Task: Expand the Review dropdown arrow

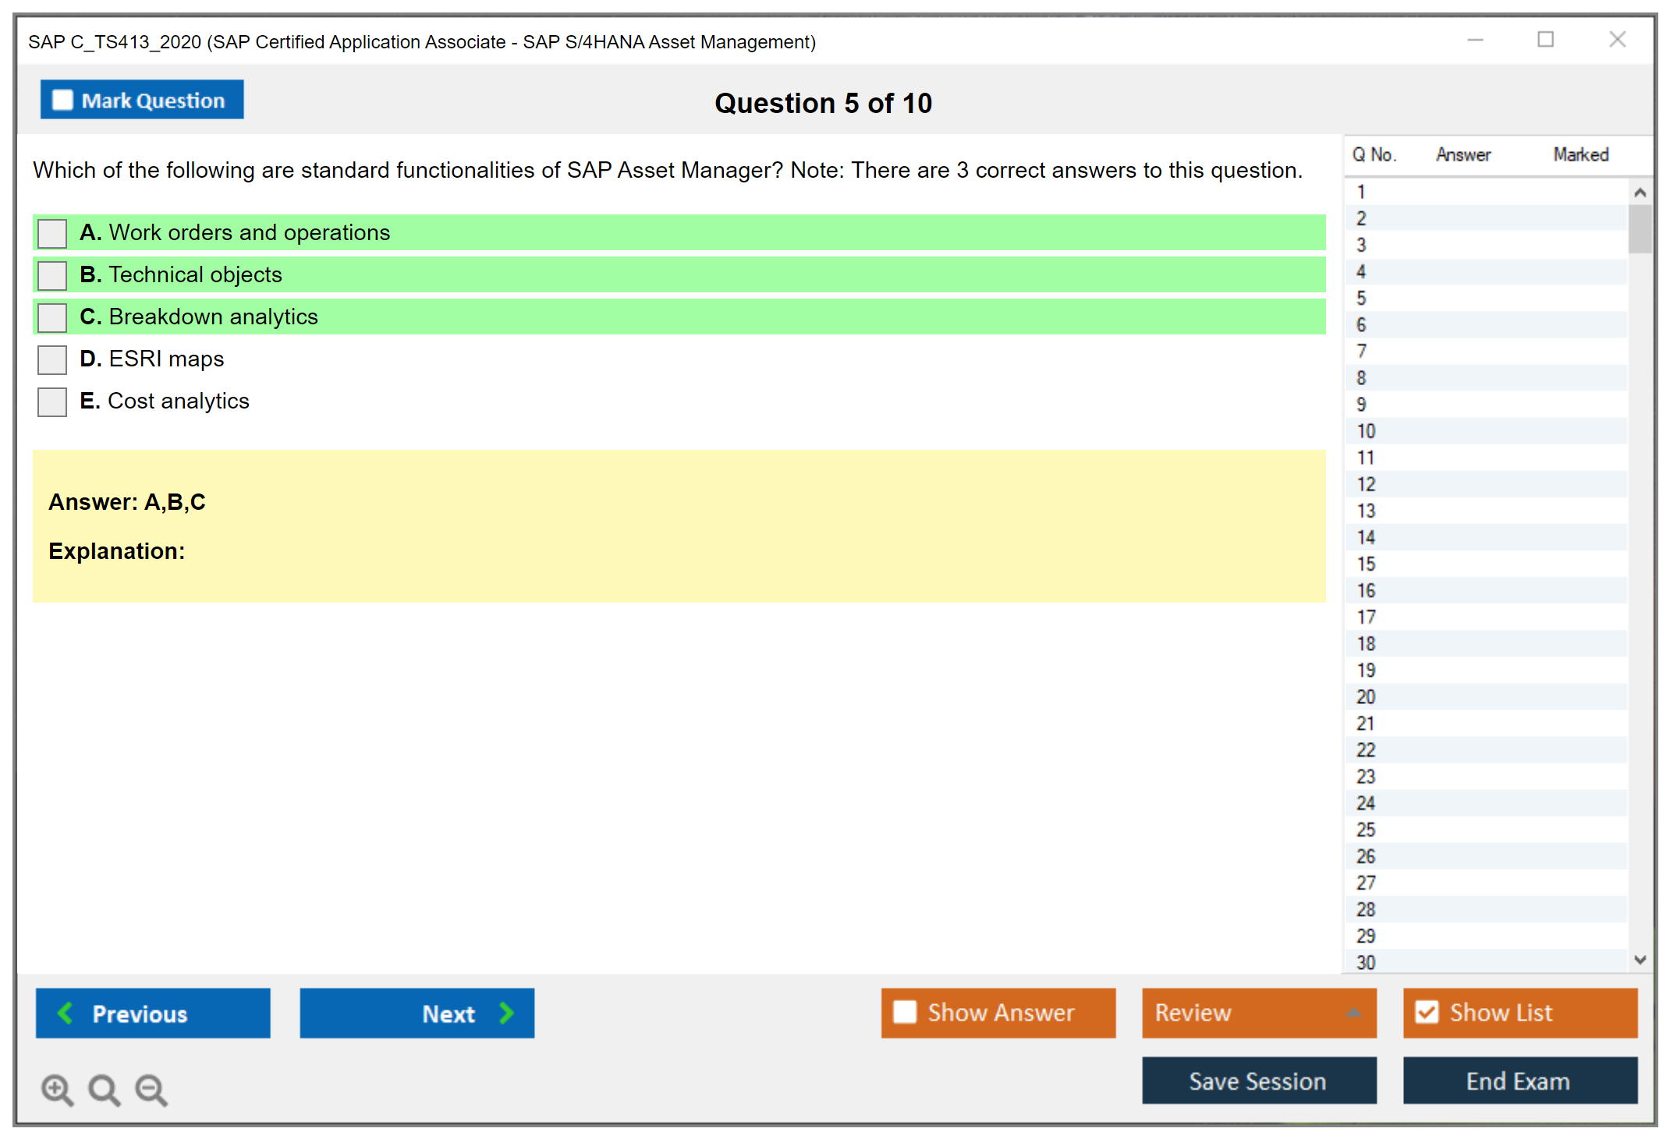Action: tap(1353, 1013)
